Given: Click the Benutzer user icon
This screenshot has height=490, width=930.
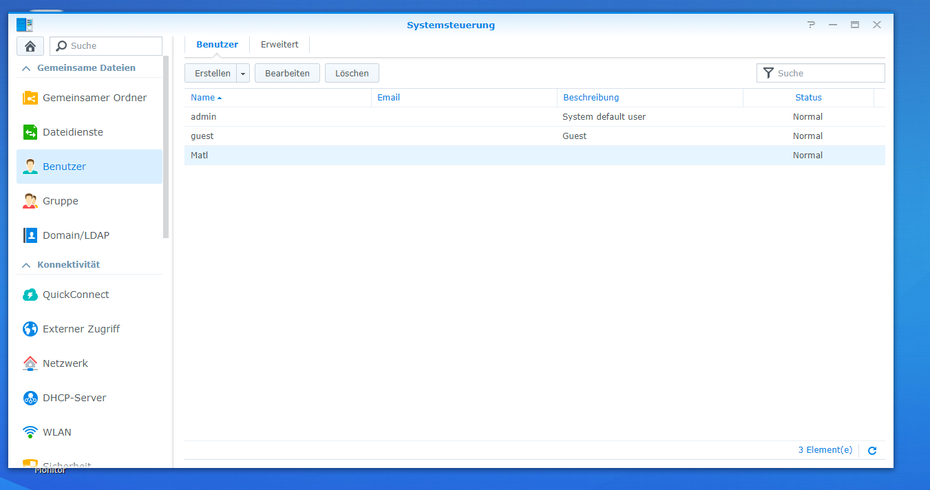Looking at the screenshot, I should click(x=30, y=167).
